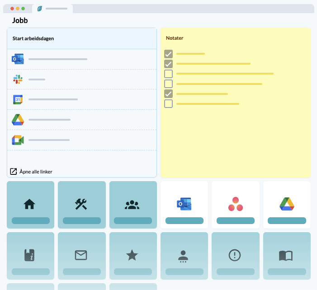Open the Outlook link in Start arbeidsdagen

[x=82, y=59]
